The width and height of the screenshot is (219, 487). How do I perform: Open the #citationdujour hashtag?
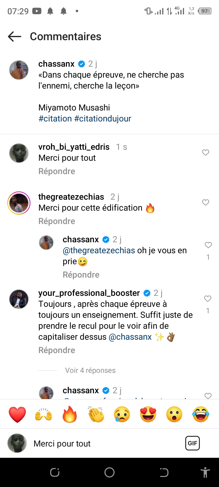point(103,119)
